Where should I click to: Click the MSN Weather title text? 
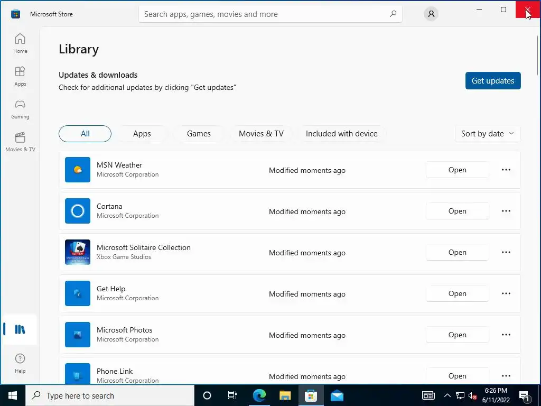point(119,165)
